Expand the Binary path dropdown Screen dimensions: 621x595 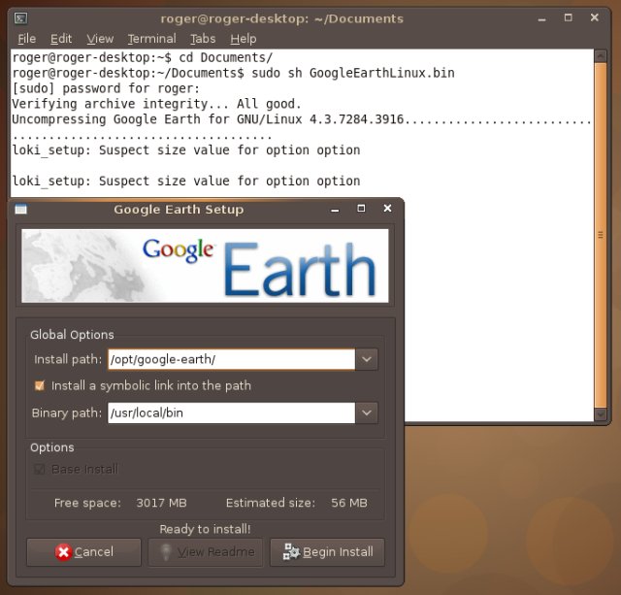367,413
